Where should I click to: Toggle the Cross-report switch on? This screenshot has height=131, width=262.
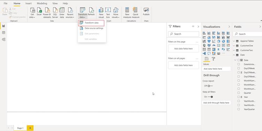coord(210,86)
